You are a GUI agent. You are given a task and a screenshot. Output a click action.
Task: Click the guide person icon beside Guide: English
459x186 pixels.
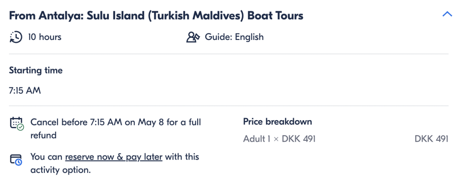[x=193, y=37]
